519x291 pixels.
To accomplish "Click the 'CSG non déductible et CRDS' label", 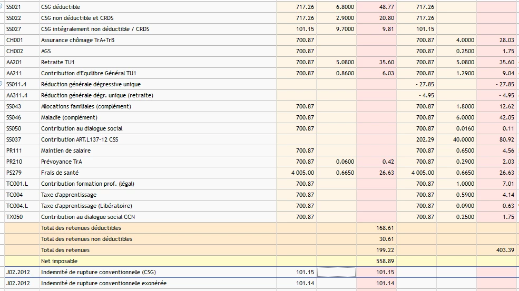I will pos(77,18).
